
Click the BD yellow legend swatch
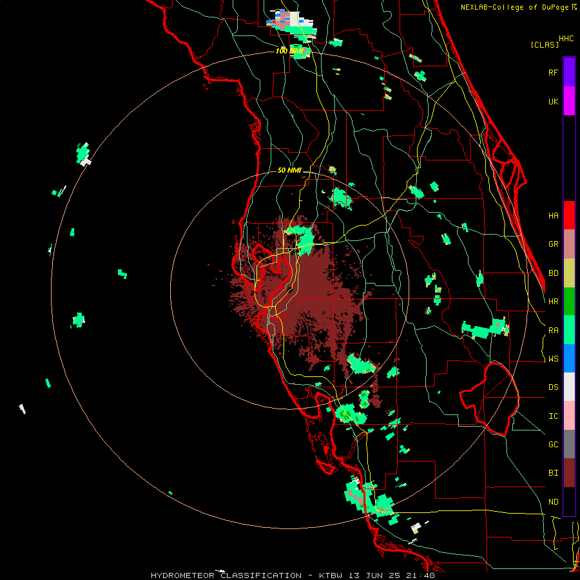click(569, 273)
